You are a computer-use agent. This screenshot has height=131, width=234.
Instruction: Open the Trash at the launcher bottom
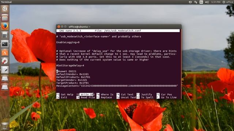click(x=5, y=126)
